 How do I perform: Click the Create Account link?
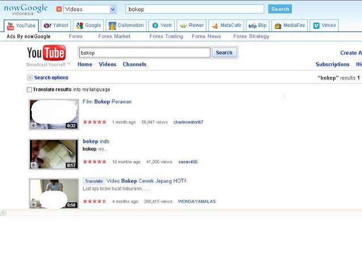pos(351,53)
